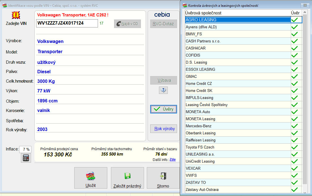
Task: Click the red exclamation warning icon
Action: tap(16, 15)
